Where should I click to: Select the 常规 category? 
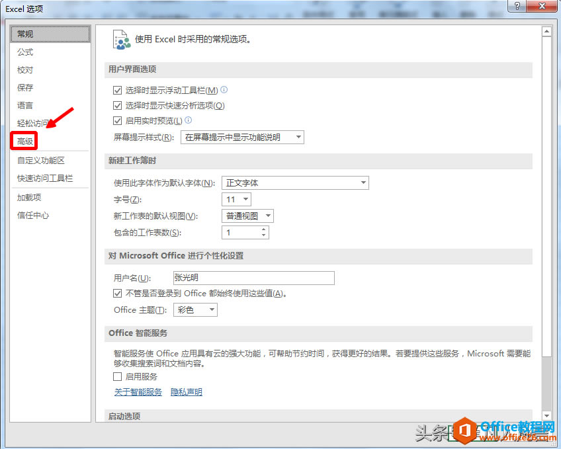pyautogui.click(x=50, y=34)
